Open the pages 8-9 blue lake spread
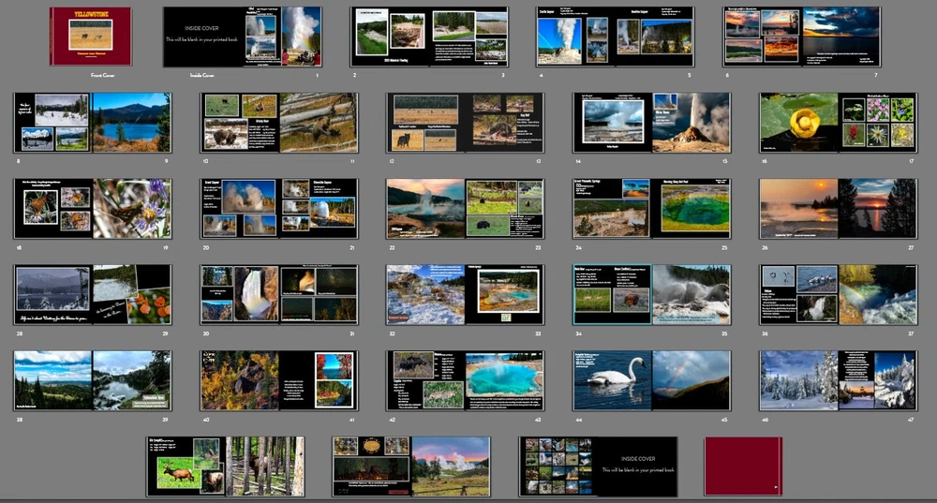The height and width of the screenshot is (503, 937). coord(92,123)
